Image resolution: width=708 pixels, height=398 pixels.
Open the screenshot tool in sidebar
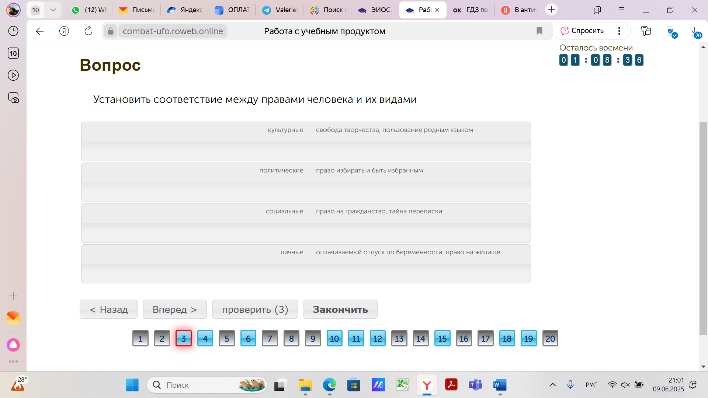(13, 98)
